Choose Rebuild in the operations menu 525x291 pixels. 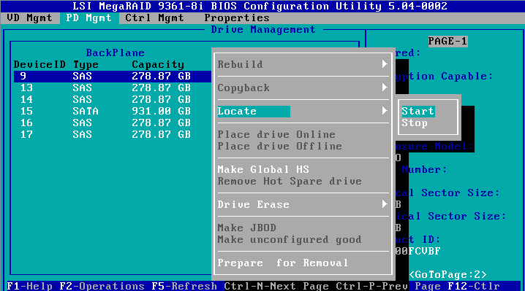point(240,64)
